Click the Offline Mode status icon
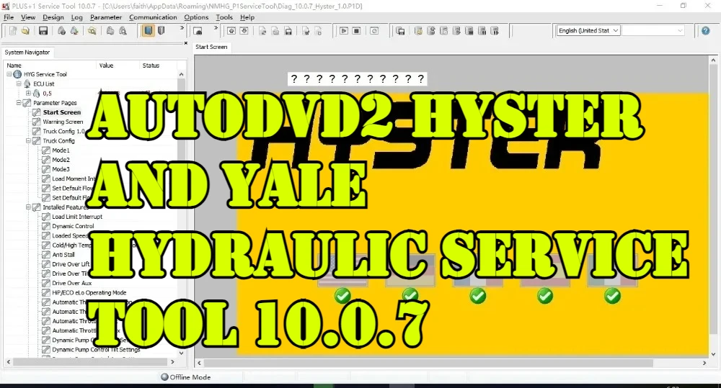The width and height of the screenshot is (721, 388). 164,377
